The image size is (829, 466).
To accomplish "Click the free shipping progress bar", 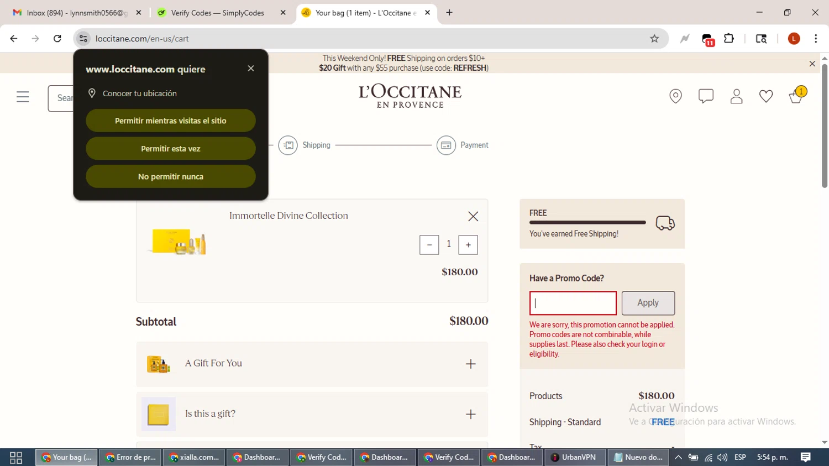I will click(587, 222).
